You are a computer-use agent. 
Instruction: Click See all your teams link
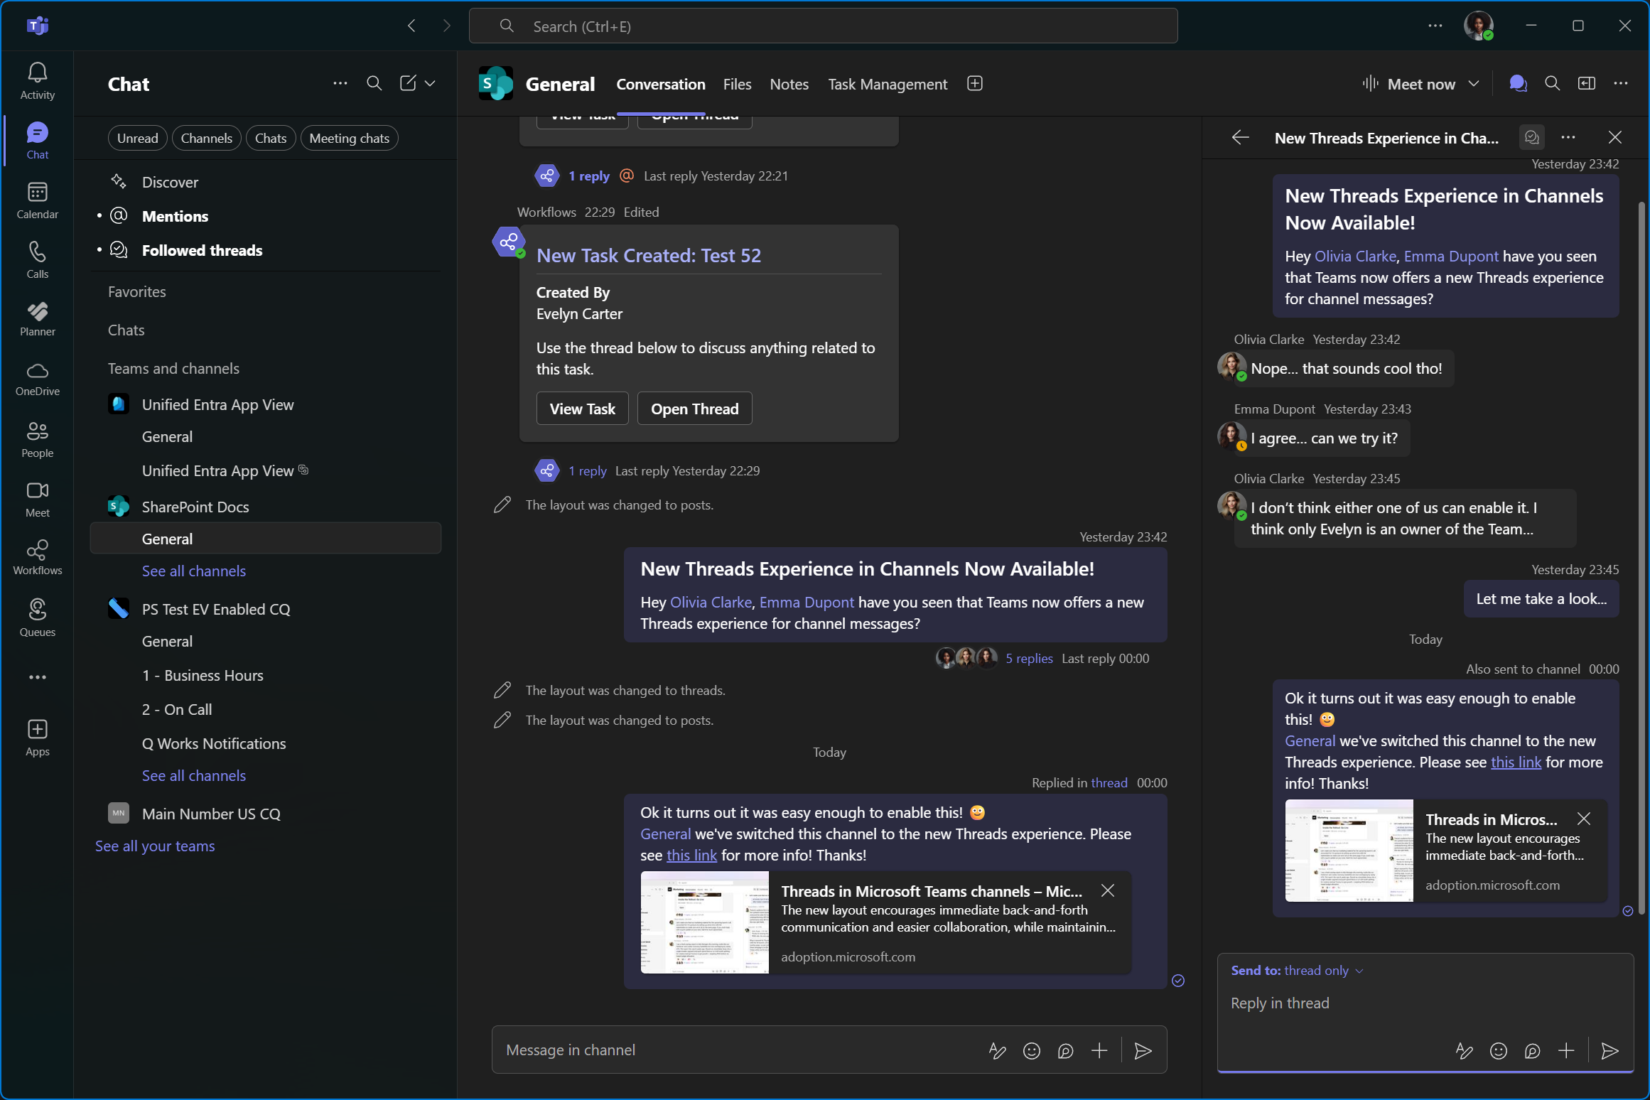(x=155, y=846)
